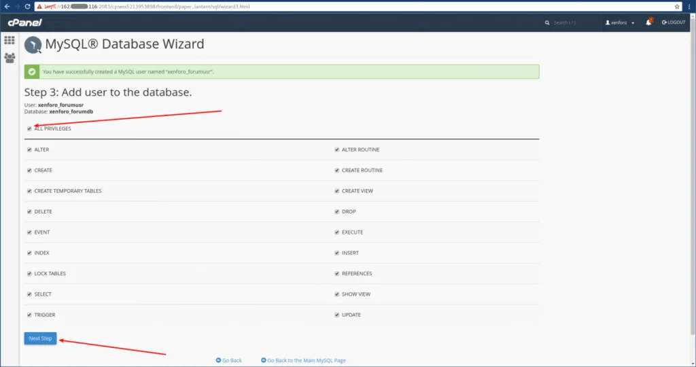This screenshot has height=367, width=696.
Task: Open the browser three-dot menu
Action: click(689, 7)
